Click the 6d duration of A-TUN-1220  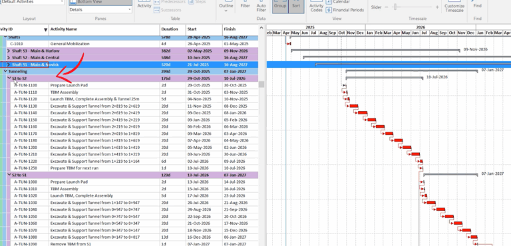(x=164, y=162)
